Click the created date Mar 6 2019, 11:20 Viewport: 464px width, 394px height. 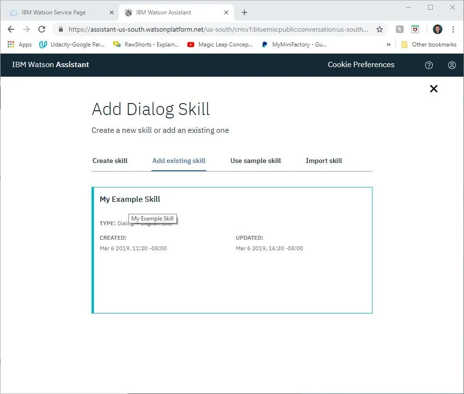133,248
